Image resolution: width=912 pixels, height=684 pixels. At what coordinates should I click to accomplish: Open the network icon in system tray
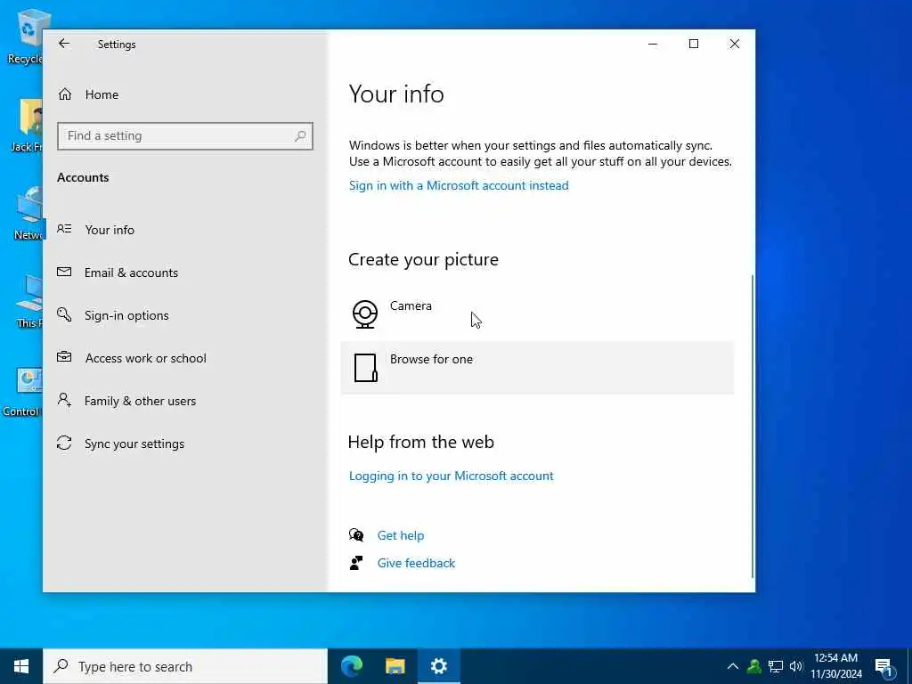click(776, 666)
